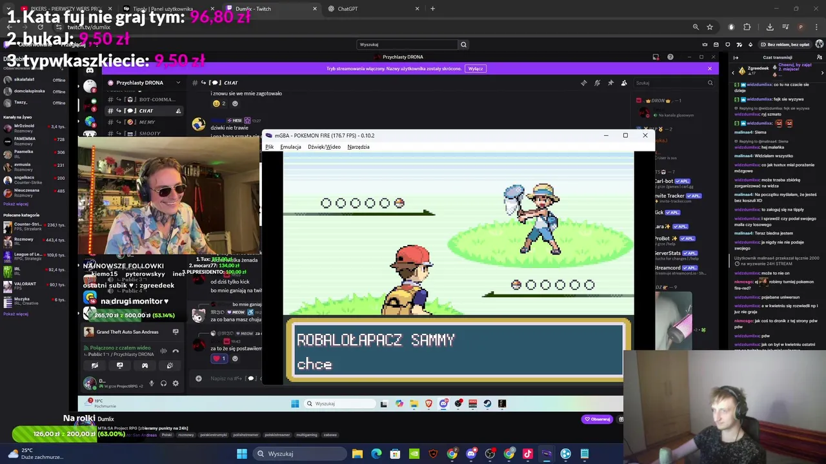Open Microsoft Edge in bottom taskbar

click(376, 454)
